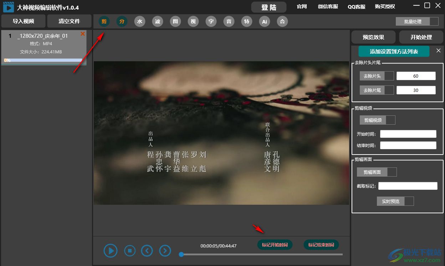Open the 字 (subtitle) tool icon
This screenshot has width=445, height=266.
211,22
